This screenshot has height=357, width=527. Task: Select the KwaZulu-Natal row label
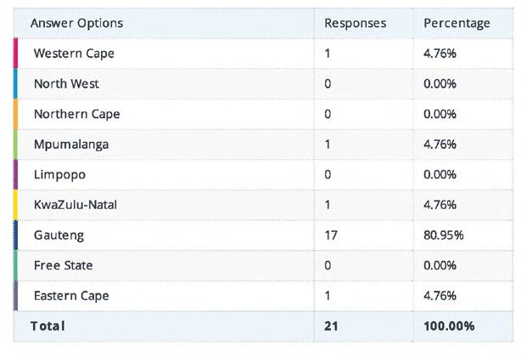click(x=78, y=205)
